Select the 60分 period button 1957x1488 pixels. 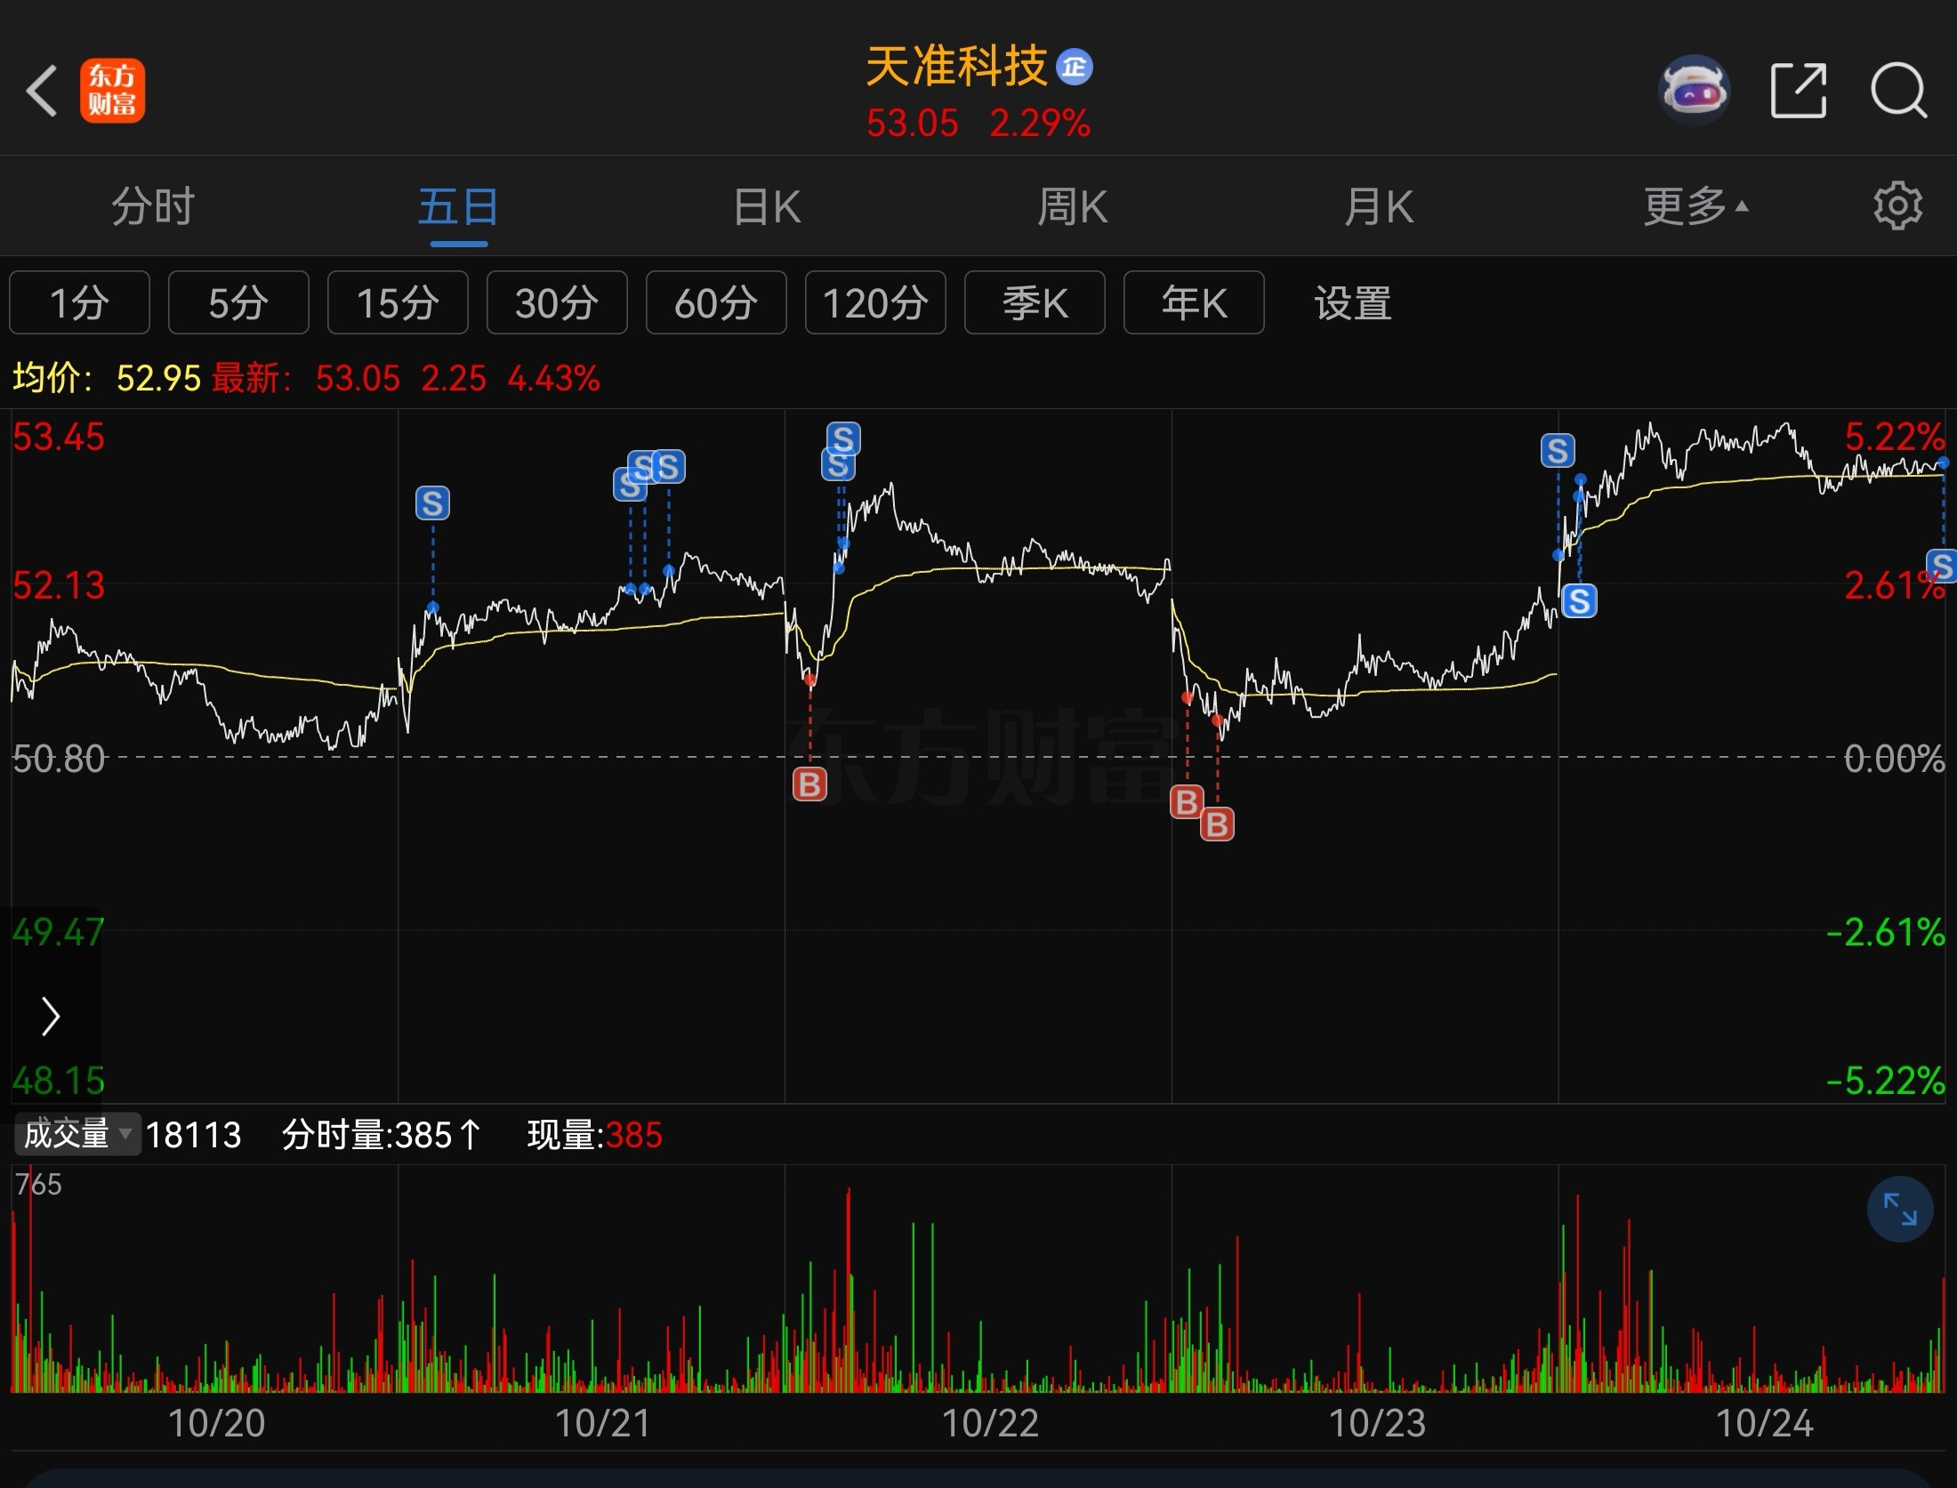click(x=716, y=303)
